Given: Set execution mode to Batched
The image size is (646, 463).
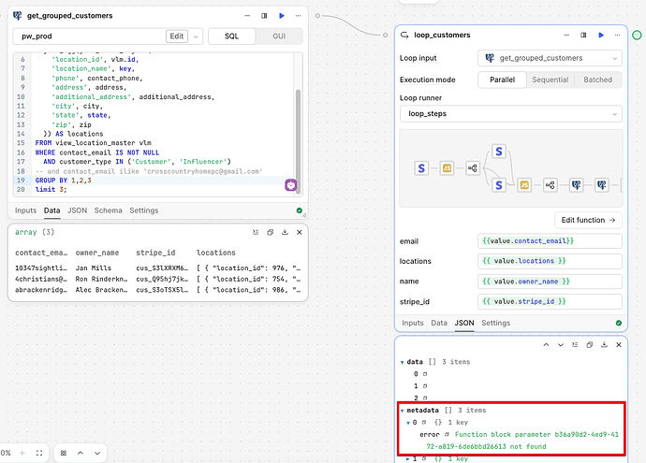Looking at the screenshot, I should point(598,80).
